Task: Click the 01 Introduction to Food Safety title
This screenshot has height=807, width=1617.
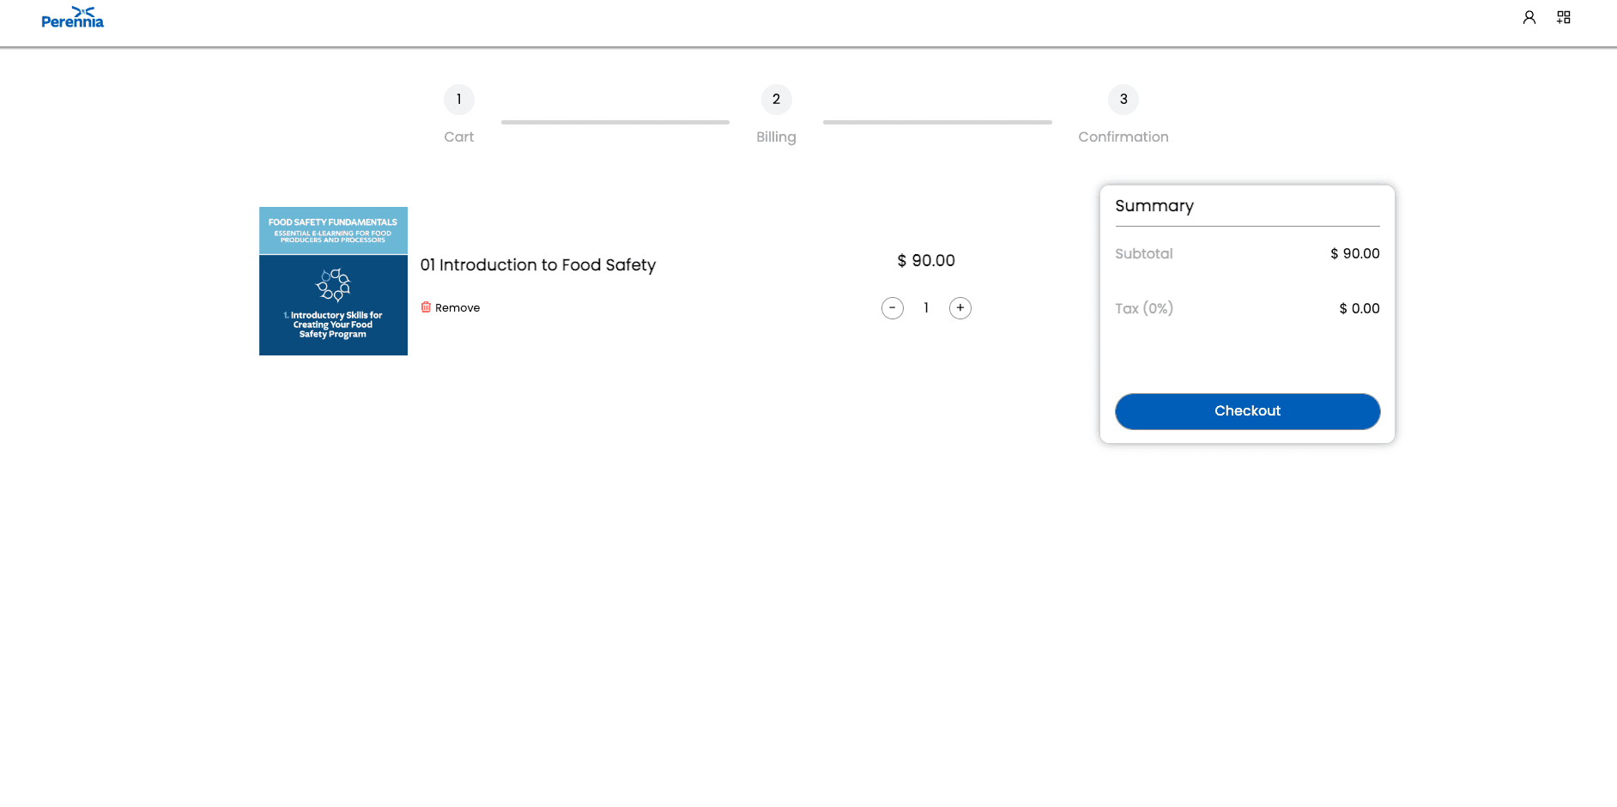Action: tap(538, 265)
